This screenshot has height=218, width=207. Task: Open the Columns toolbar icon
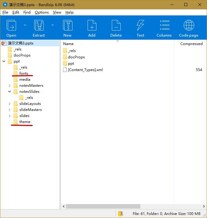[x=164, y=26]
